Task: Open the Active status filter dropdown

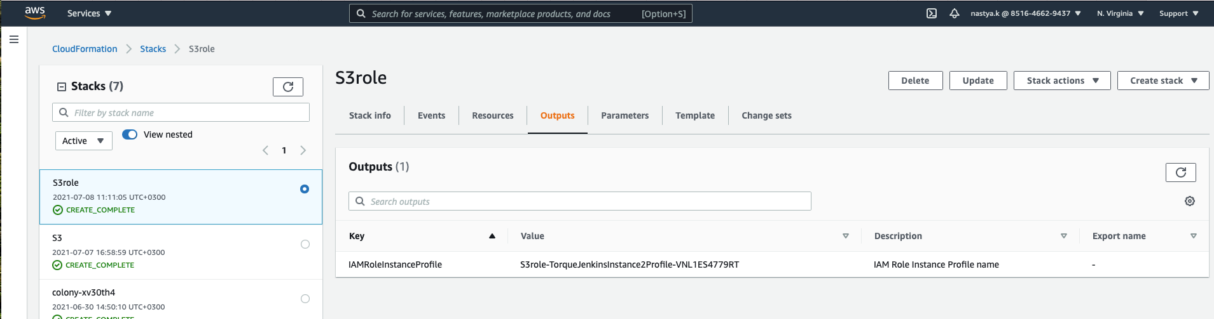Action: click(x=84, y=141)
